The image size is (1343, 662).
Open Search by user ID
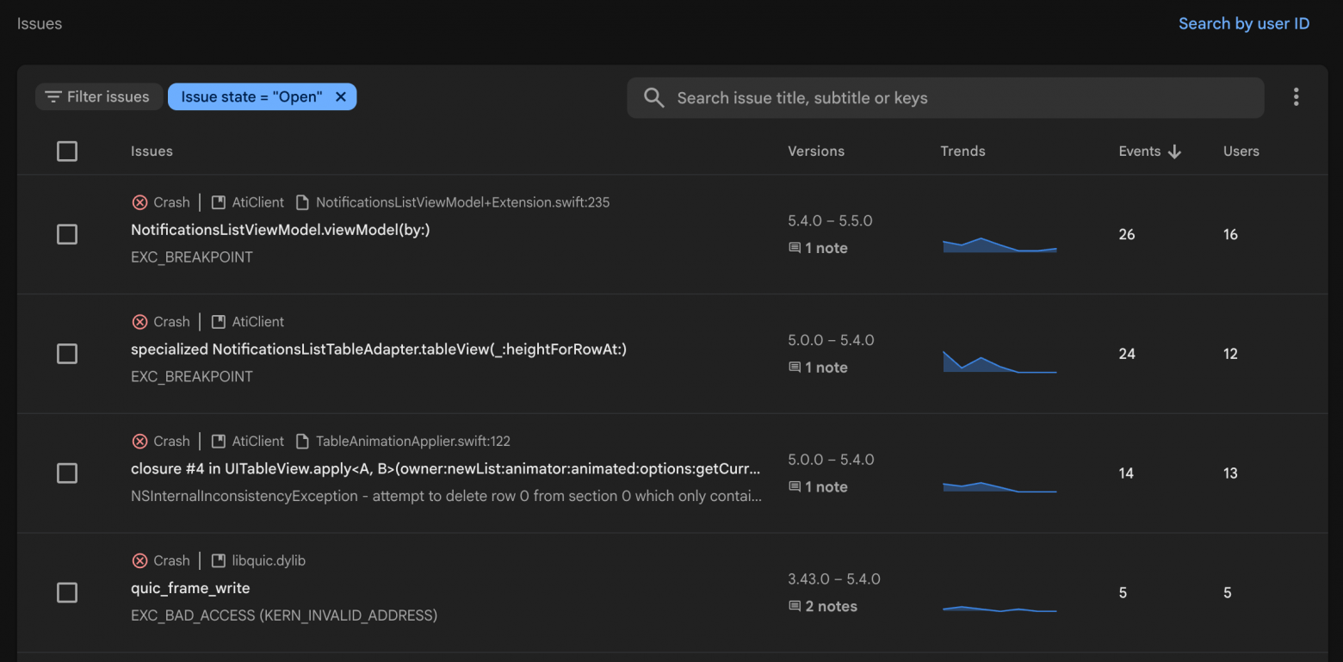[x=1243, y=23]
